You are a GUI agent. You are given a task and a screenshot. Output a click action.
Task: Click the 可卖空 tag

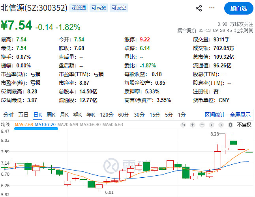[x=119, y=8]
